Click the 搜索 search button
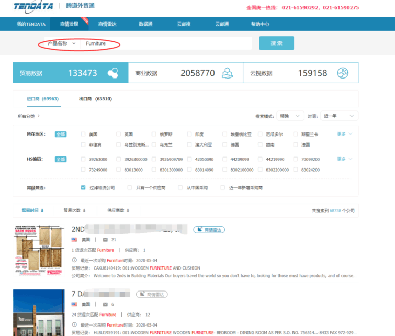This screenshot has height=336, width=395. pos(276,43)
